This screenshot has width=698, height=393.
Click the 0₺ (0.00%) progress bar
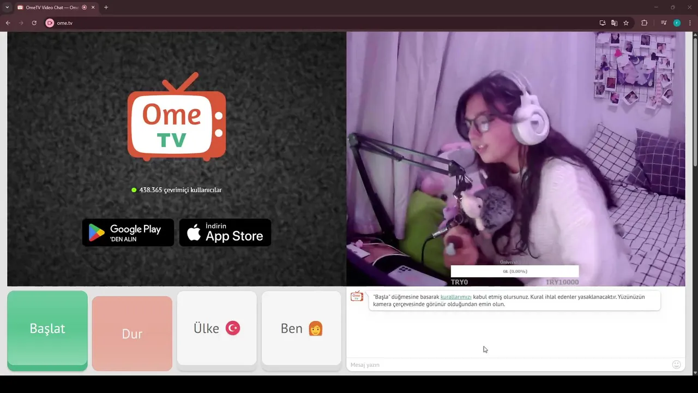pos(515,271)
